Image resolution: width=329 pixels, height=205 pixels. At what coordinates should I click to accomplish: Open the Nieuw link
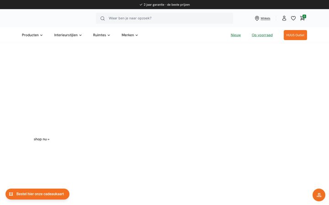coord(236,35)
